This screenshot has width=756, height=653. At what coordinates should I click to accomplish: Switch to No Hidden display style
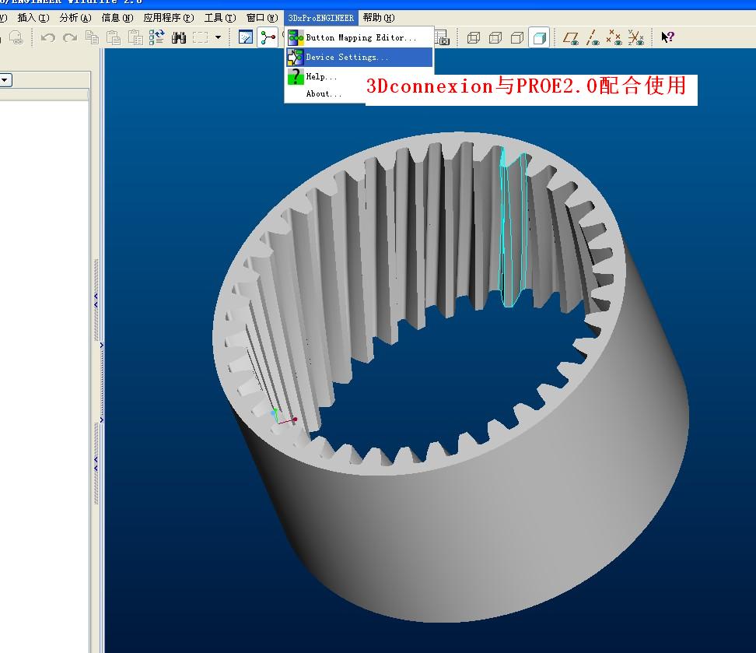click(x=517, y=37)
